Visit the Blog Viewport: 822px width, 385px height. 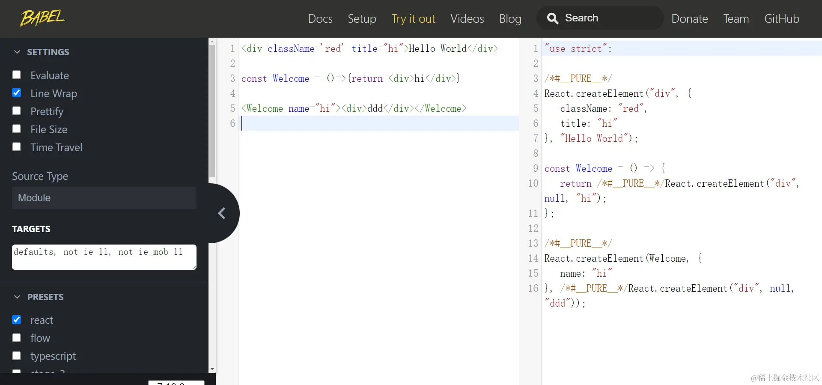(510, 19)
